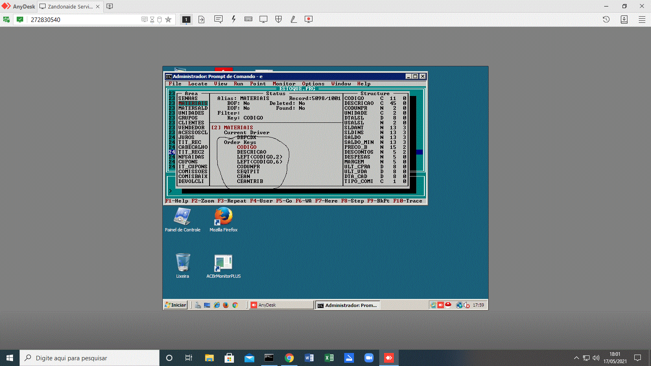Open the AnyDesk hamburger main menu
This screenshot has width=651, height=366.
coord(642,20)
